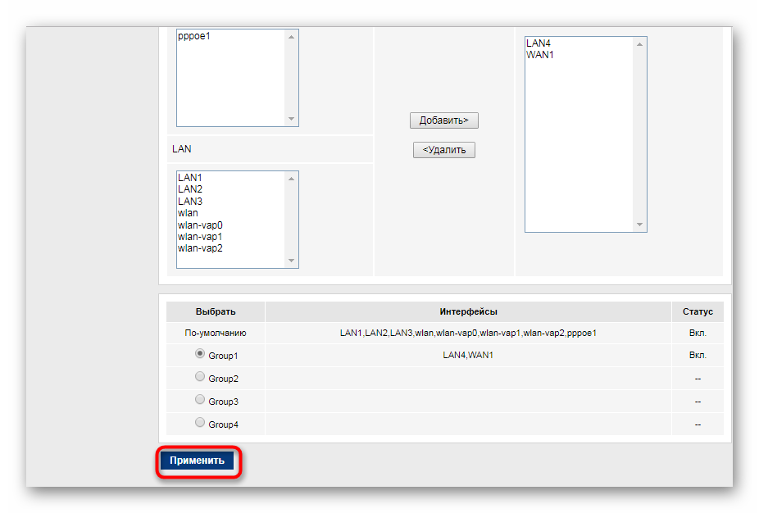The height and width of the screenshot is (513, 759).
Task: Click the default group's interfaces list cell
Action: [468, 333]
